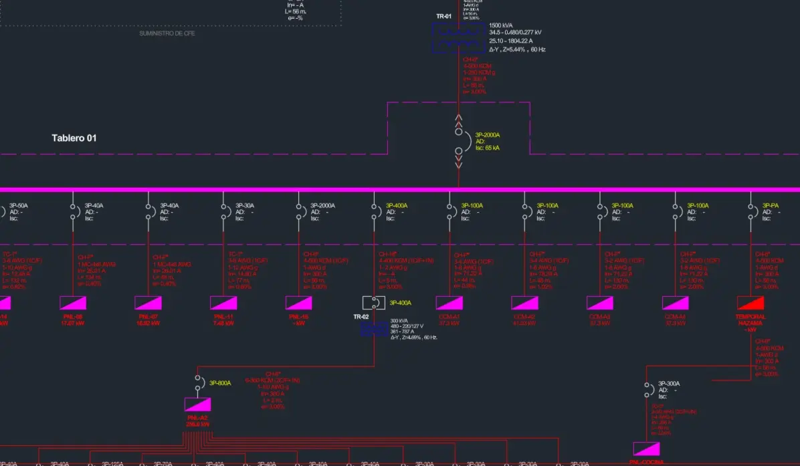This screenshot has height=466, width=800.
Task: Select the 'CCM-A4' name text
Action: (x=675, y=317)
